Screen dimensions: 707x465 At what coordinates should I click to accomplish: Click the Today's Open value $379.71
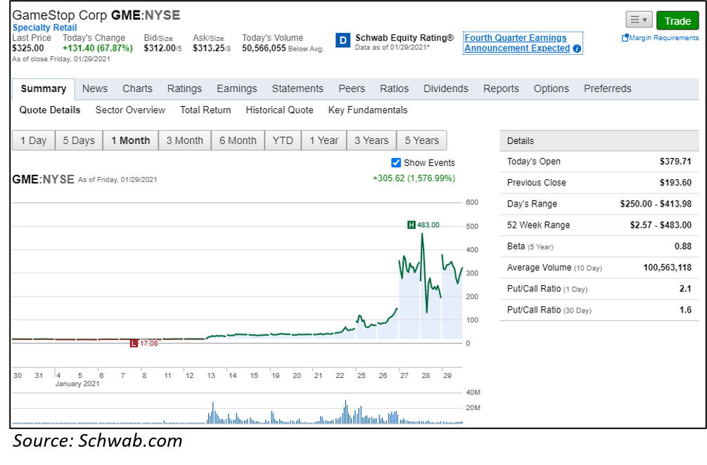pyautogui.click(x=675, y=161)
